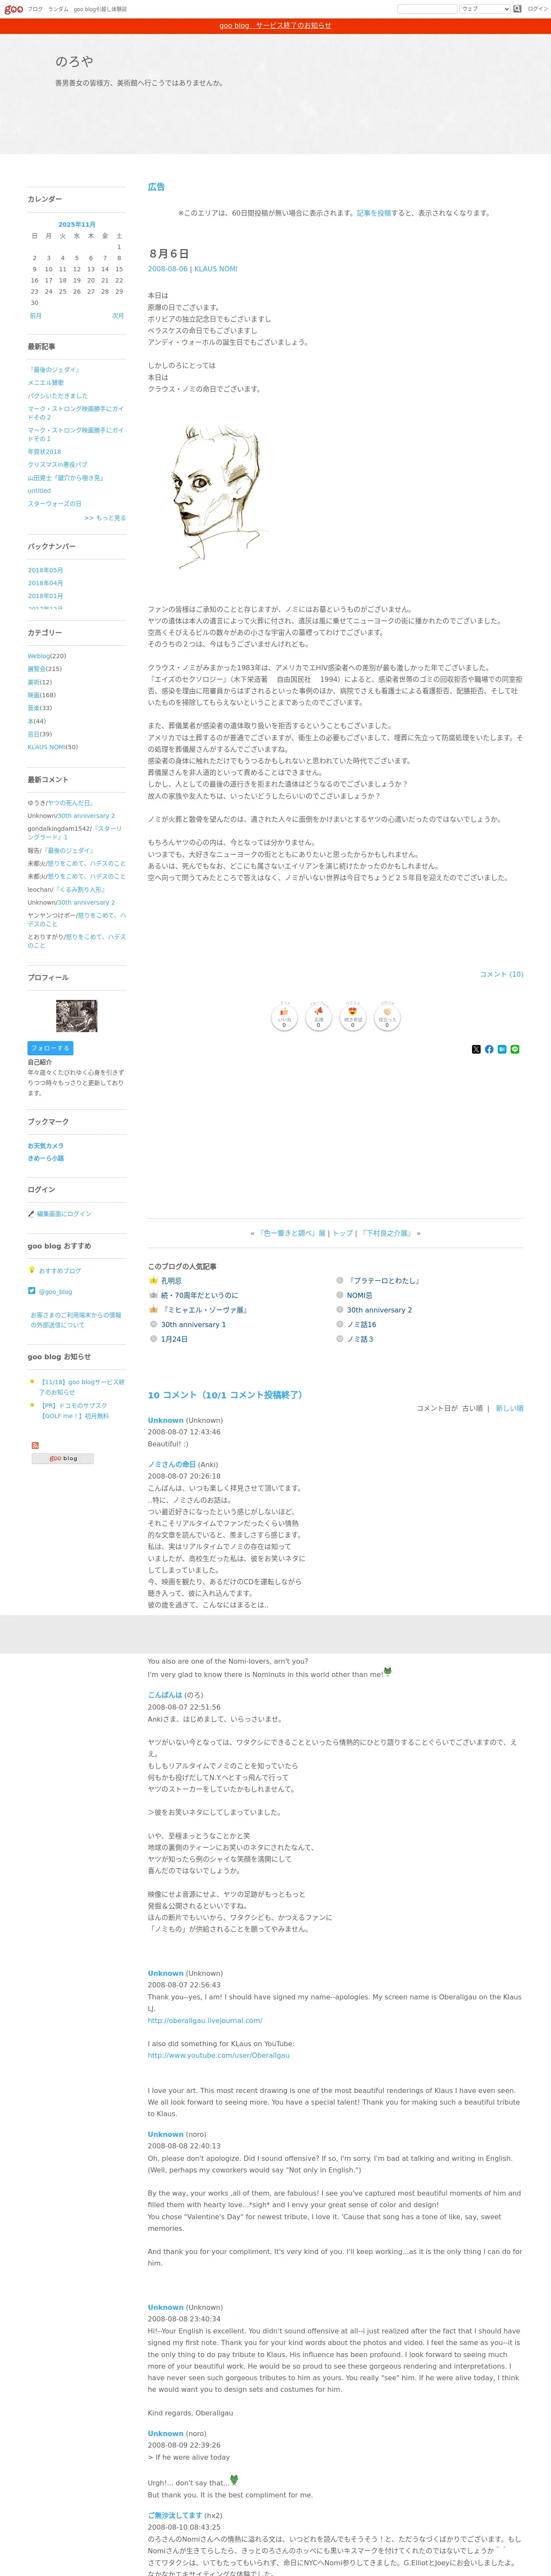Open お客さまのご利用端末からの情報の外部送信について link
The height and width of the screenshot is (2576, 551).
point(75,1320)
